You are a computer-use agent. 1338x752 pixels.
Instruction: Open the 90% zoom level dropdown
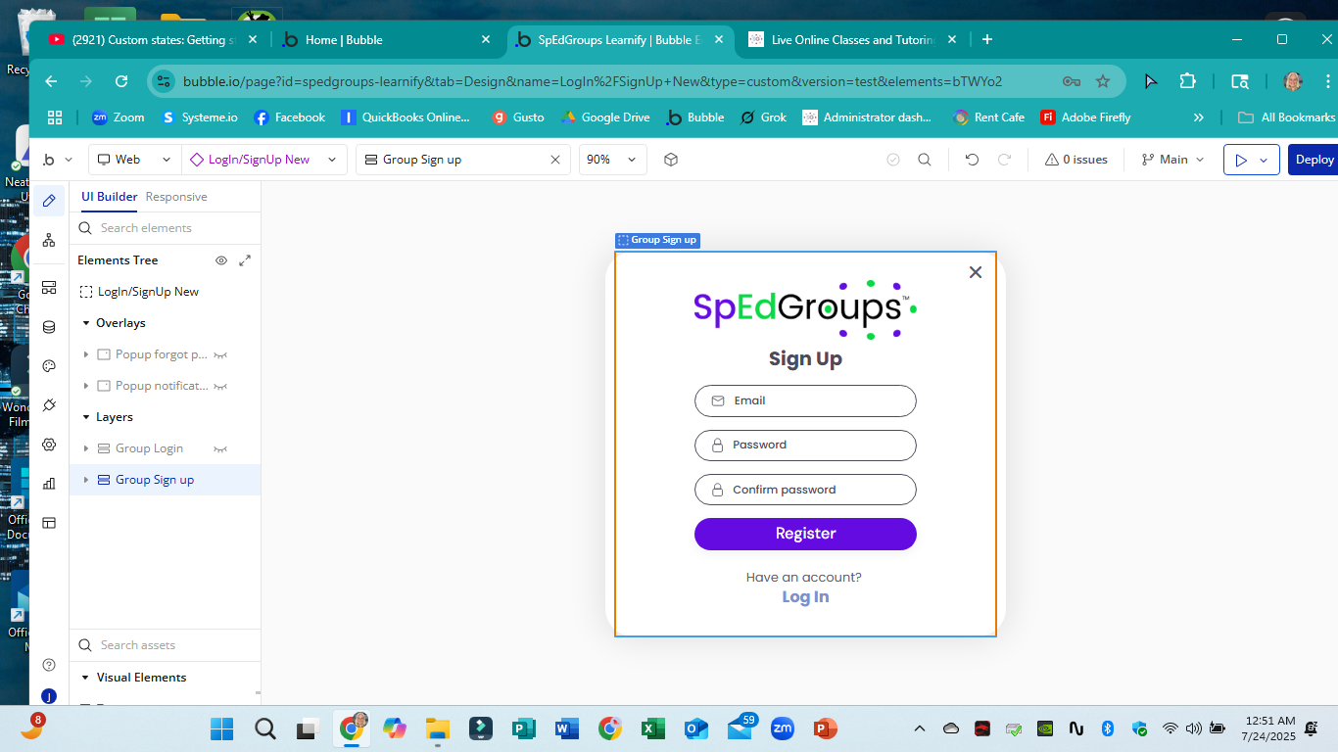(x=613, y=160)
